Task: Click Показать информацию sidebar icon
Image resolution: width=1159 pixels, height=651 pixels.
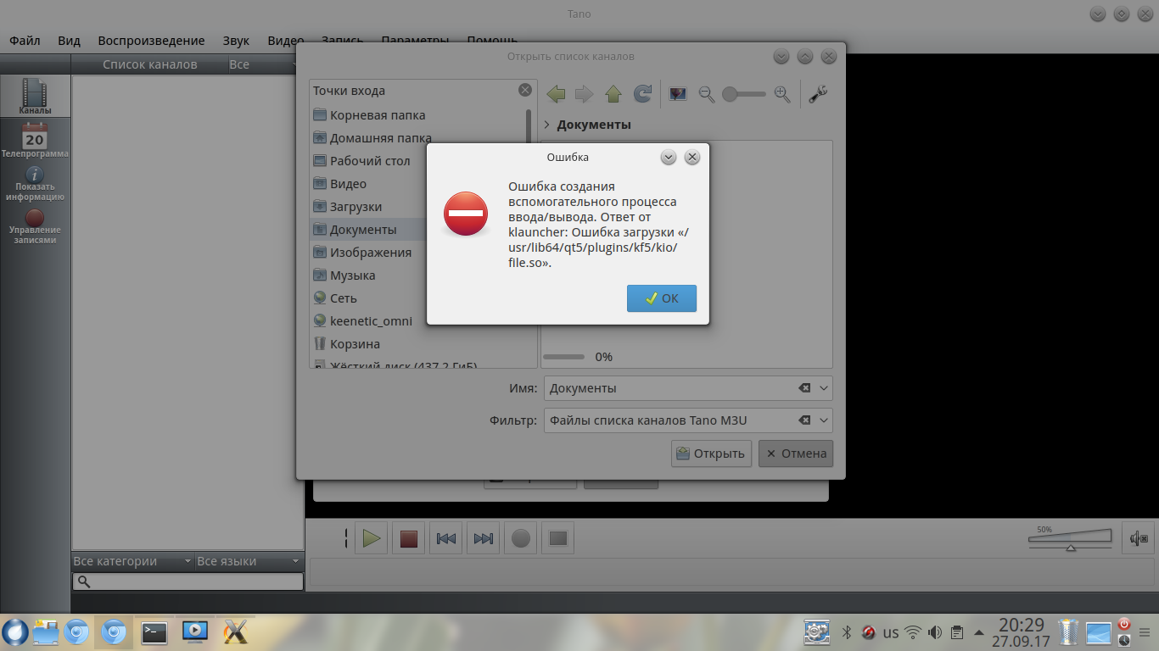Action: [35, 183]
